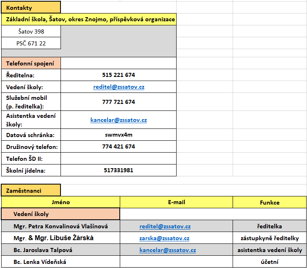Select data box ID swmvx4m
Screen dimensions: 307x268
click(119, 135)
